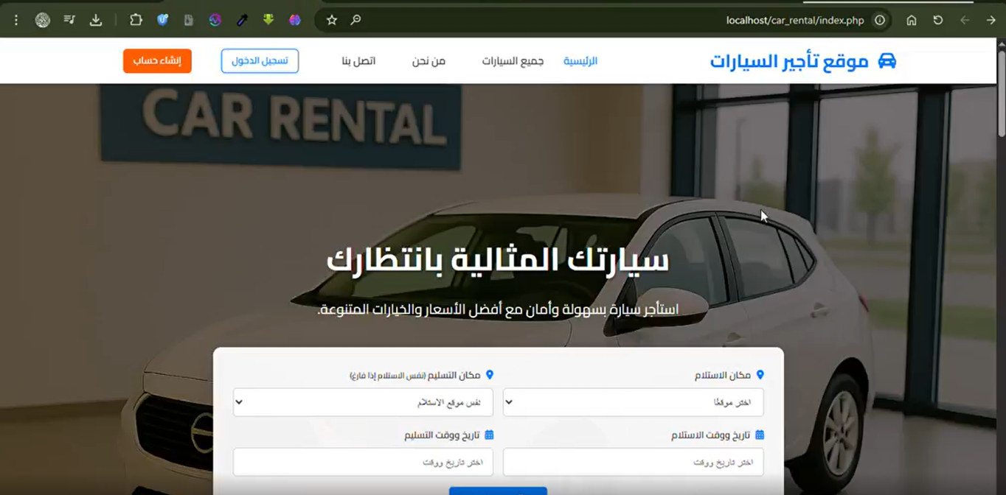Open the browser downloads icon

(x=96, y=21)
